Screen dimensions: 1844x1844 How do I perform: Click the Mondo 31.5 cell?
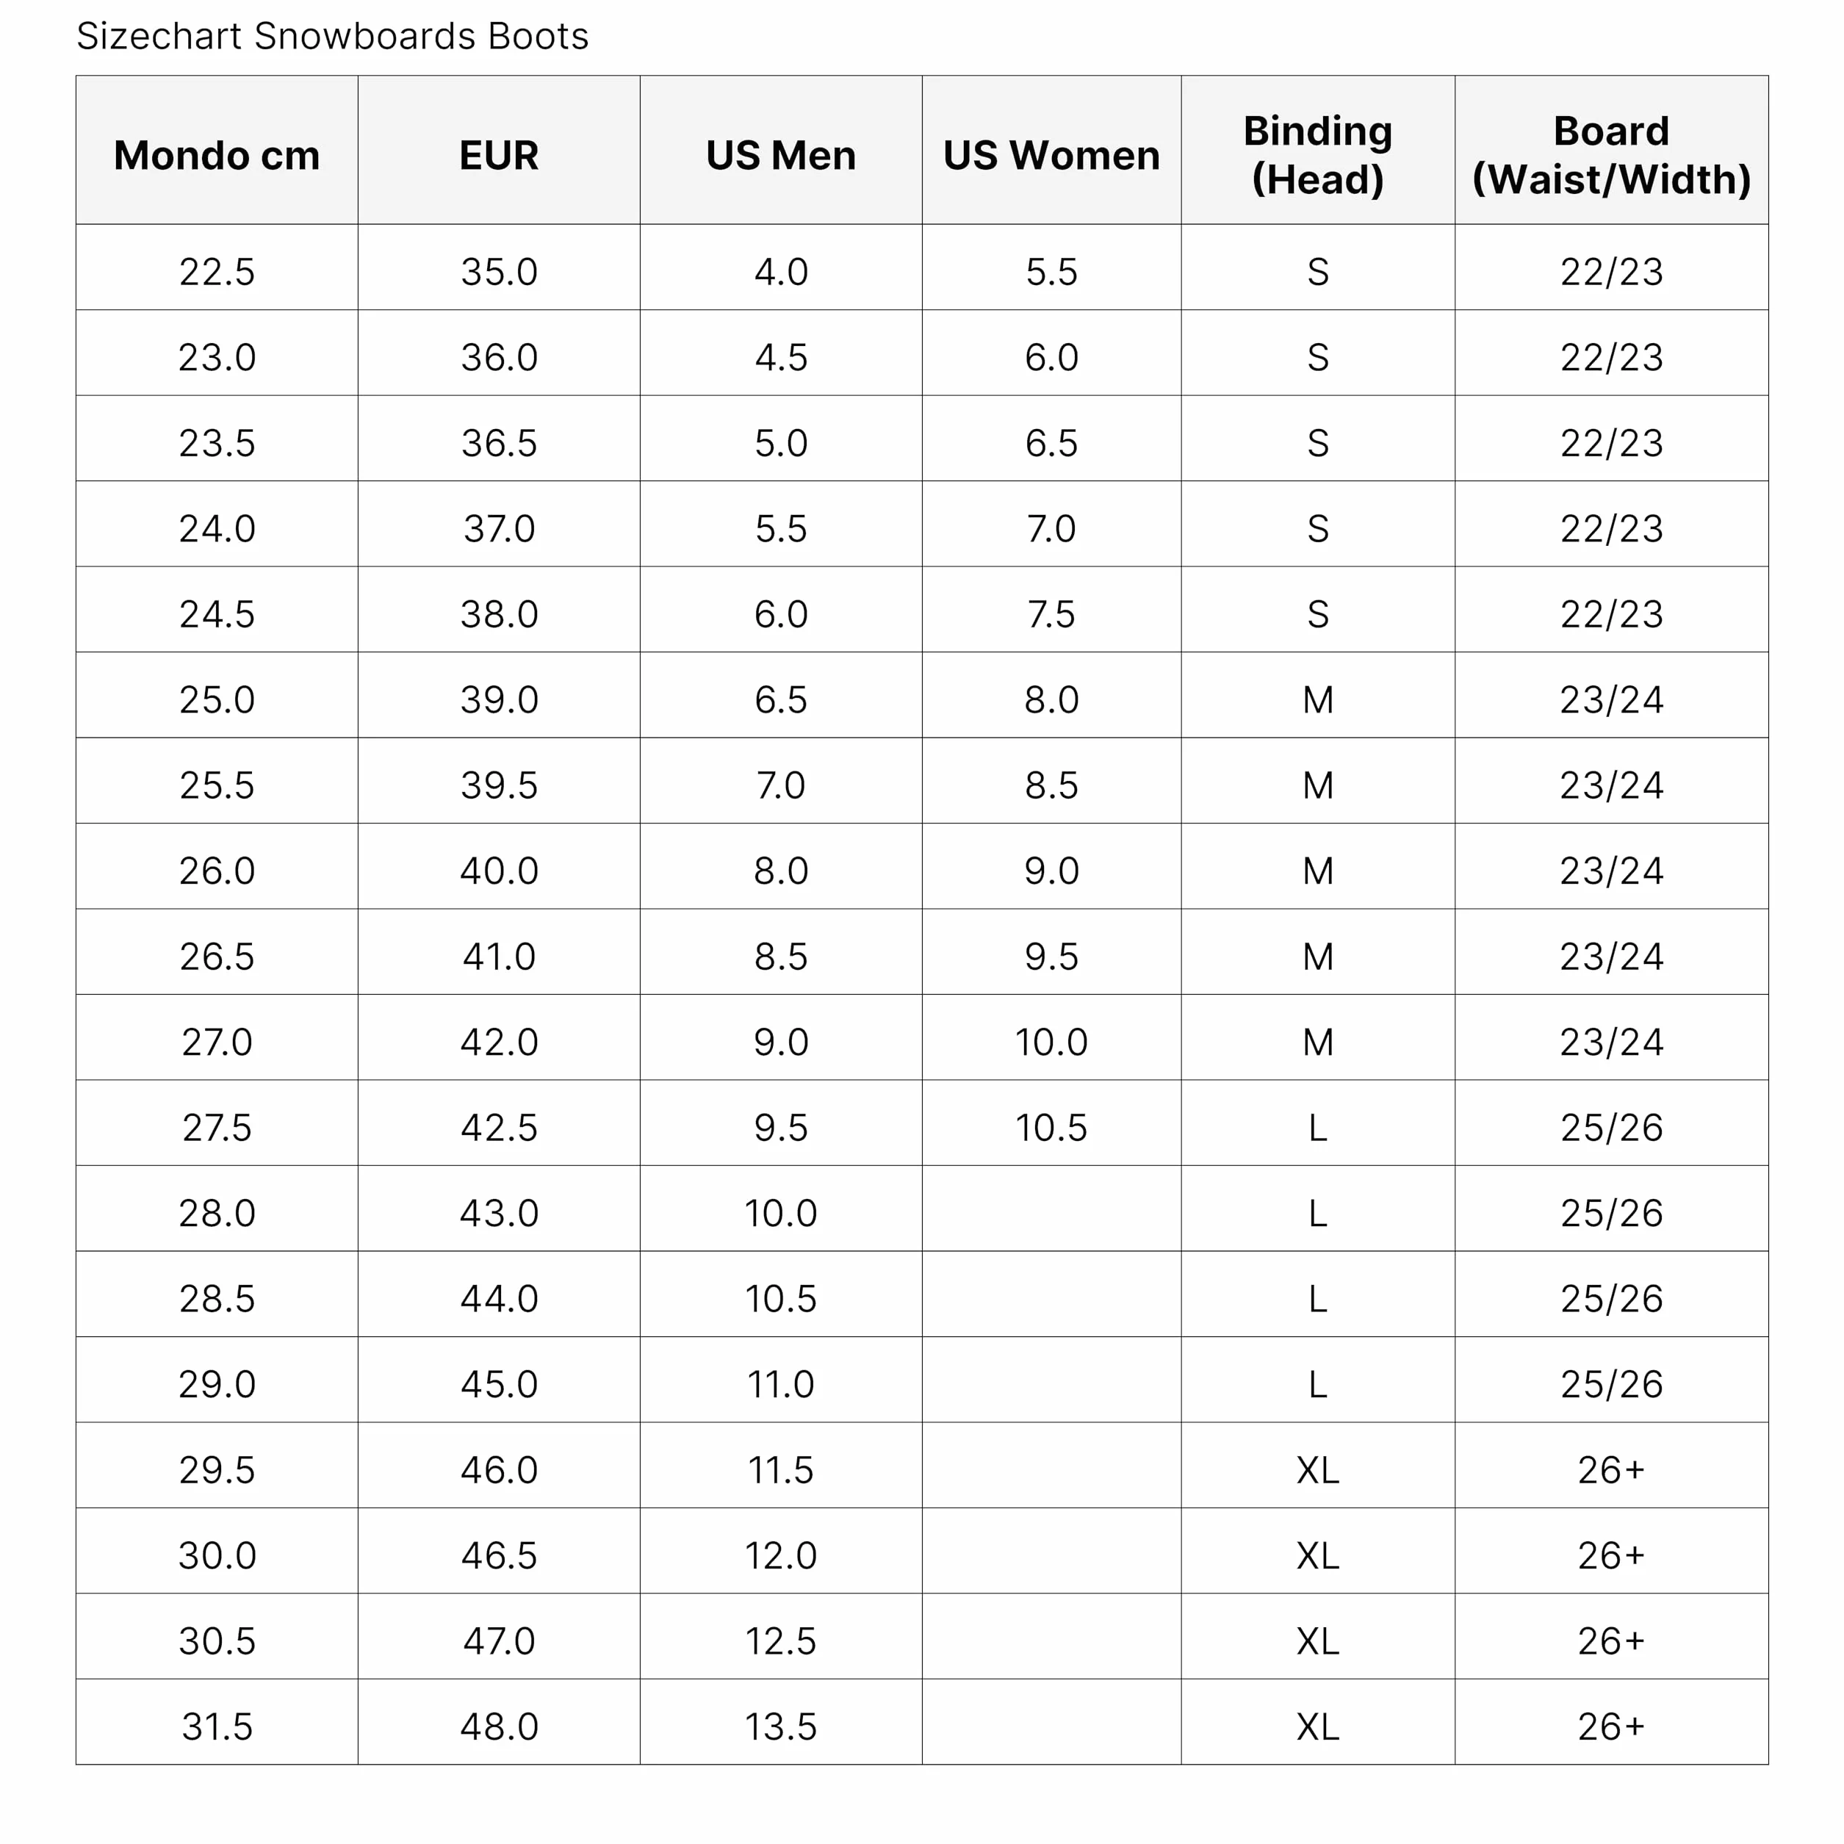pos(217,1726)
